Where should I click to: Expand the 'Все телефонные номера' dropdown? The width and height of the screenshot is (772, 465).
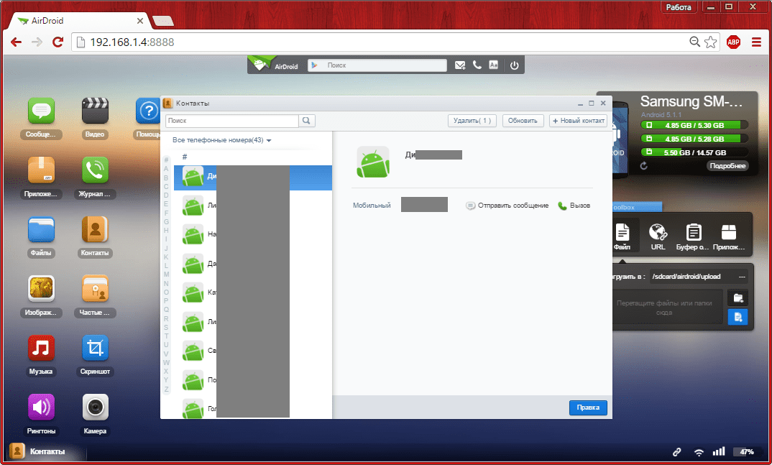pyautogui.click(x=221, y=140)
